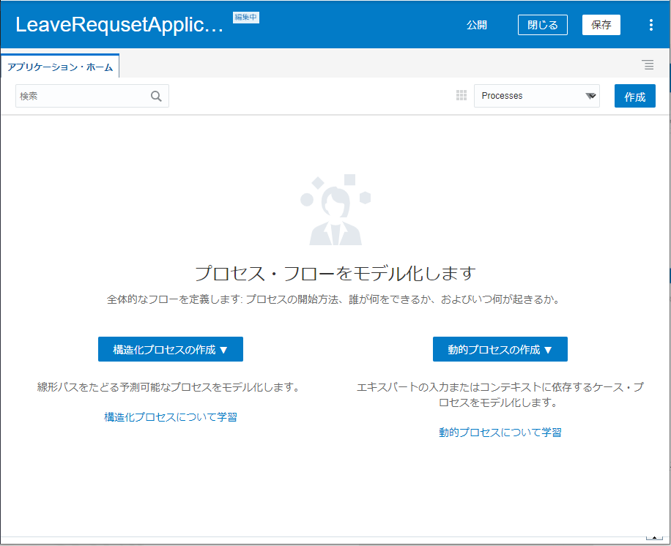Expand 動的プロセスの作成 dropdown button
This screenshot has height=546, width=671.
tap(500, 350)
